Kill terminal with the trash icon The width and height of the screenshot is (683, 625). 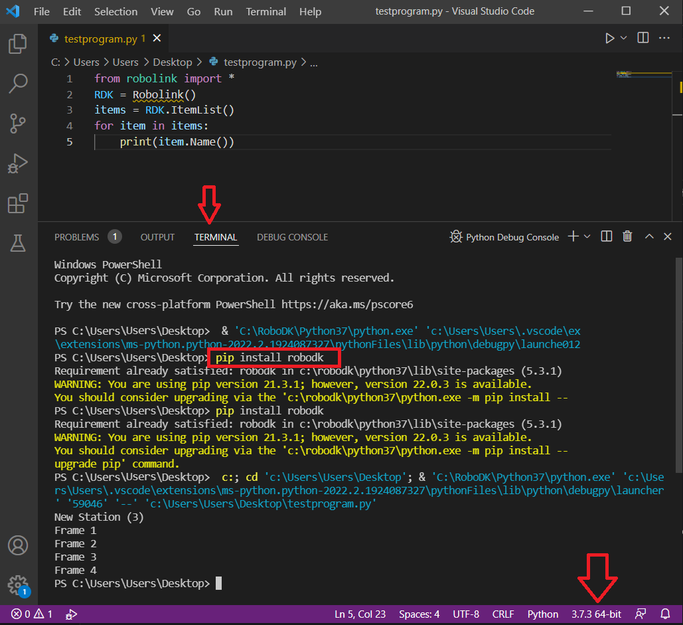tap(627, 236)
